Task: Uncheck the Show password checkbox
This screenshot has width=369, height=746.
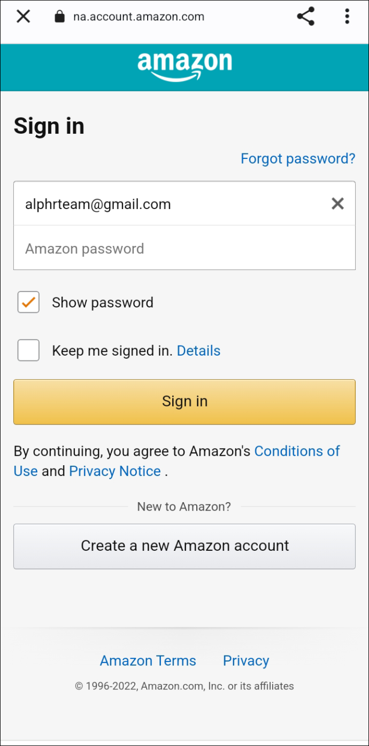Action: [28, 302]
